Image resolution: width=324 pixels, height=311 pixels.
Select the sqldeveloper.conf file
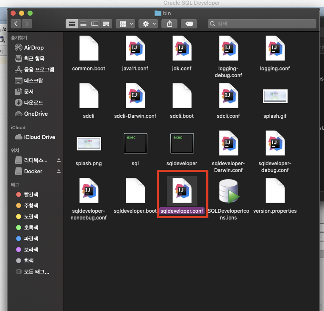(182, 191)
